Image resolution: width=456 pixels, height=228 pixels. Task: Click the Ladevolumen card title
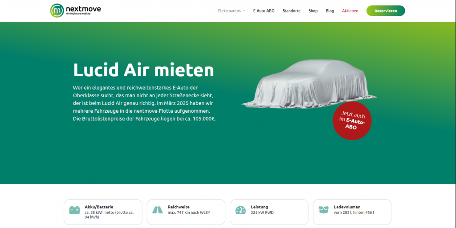point(347,207)
